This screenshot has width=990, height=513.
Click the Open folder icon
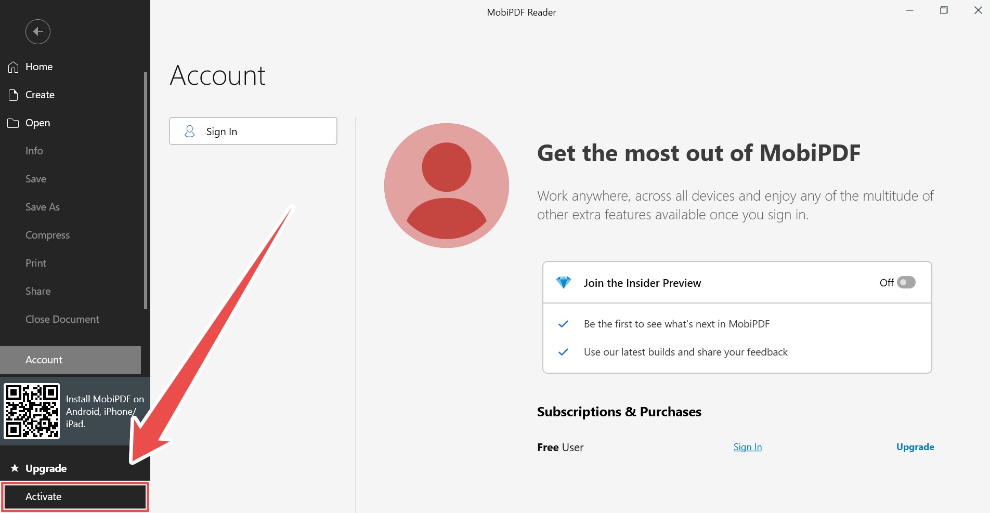13,123
